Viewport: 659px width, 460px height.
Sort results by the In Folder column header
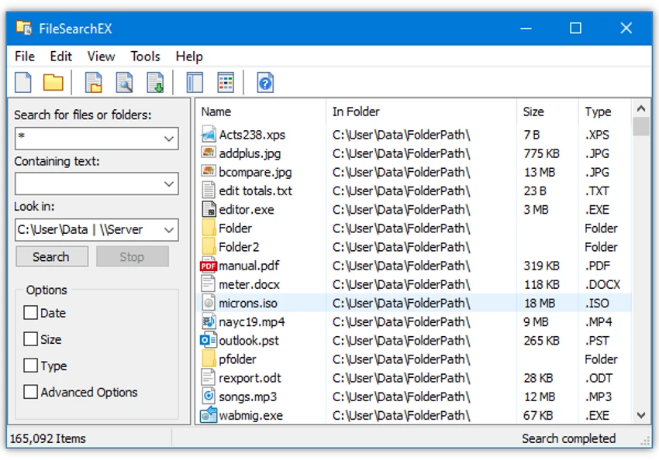point(421,112)
